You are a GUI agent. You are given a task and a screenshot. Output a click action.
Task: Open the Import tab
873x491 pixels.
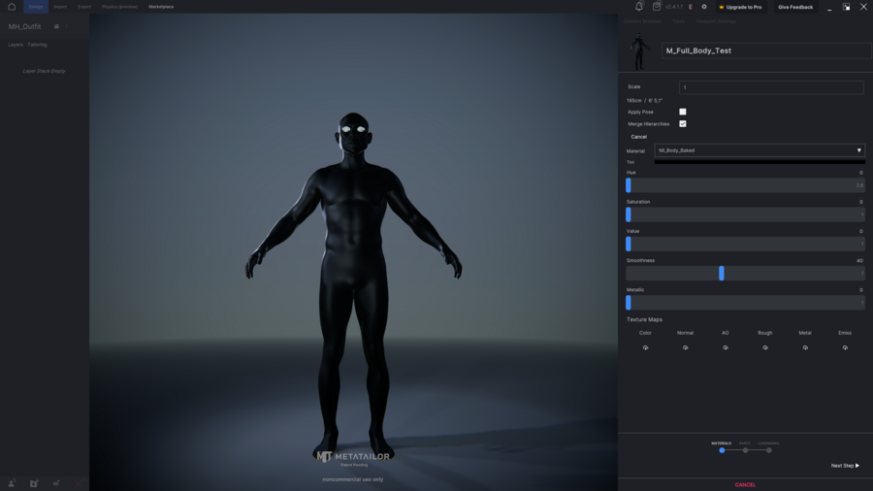pos(60,7)
